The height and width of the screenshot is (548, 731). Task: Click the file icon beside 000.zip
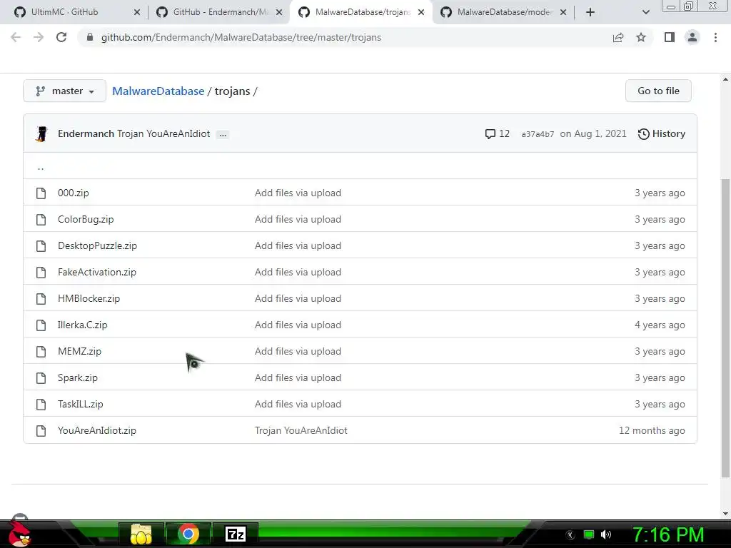(x=41, y=193)
